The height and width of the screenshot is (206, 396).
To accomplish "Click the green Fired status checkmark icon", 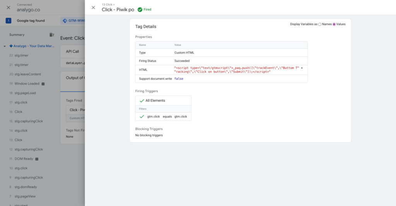I will (140, 10).
